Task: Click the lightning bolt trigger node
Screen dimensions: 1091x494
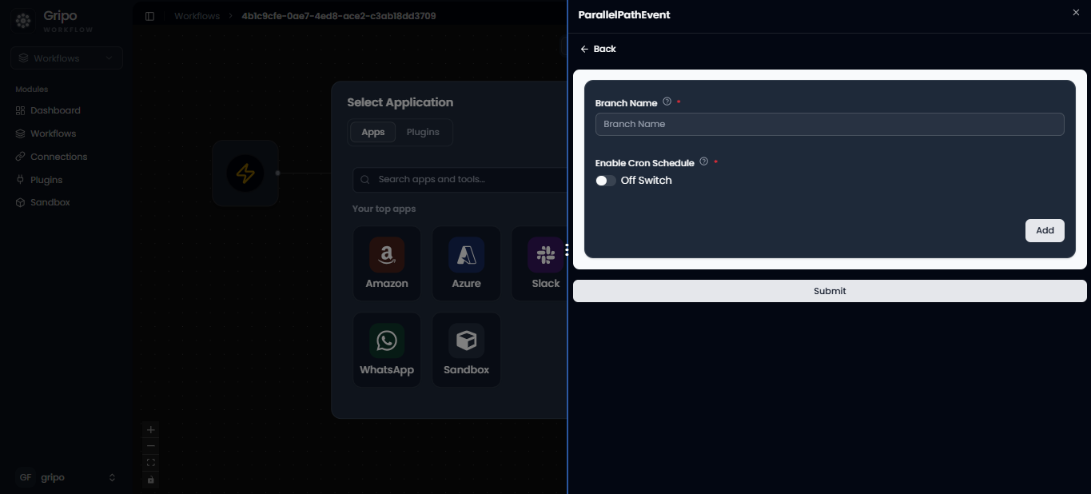Action: [245, 173]
